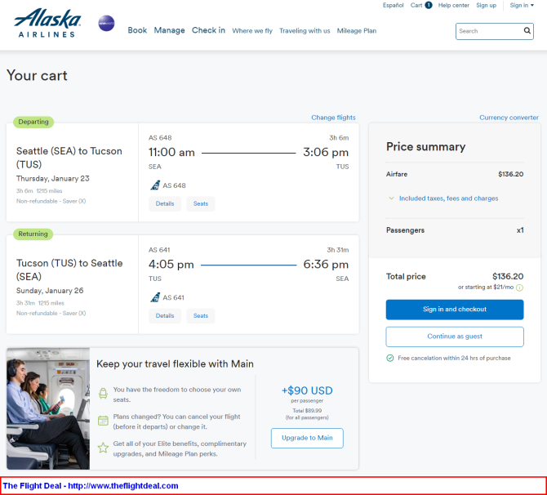Click the Passengers x1 count

pos(520,230)
